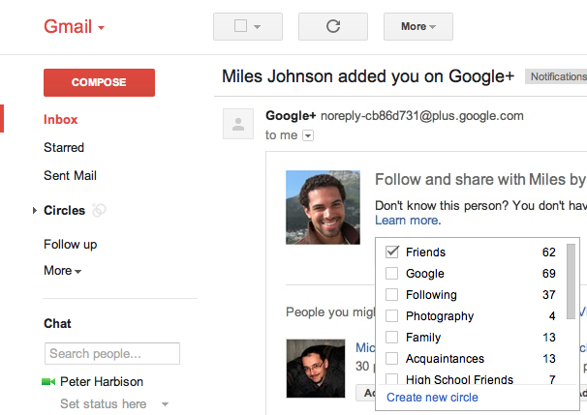
Task: Click the COMPOSE button
Action: (x=99, y=82)
